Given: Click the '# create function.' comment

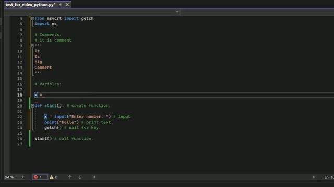Looking at the screenshot, I should pyautogui.click(x=89, y=106).
